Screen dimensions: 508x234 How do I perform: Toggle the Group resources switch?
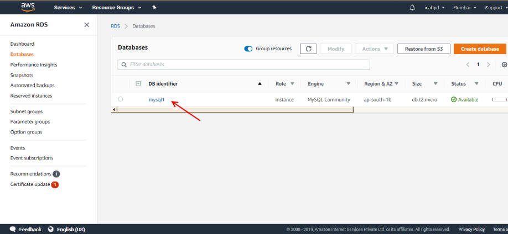[248, 49]
